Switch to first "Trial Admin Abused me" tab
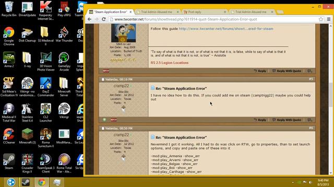This screenshot has width=334, height=187. click(x=157, y=12)
